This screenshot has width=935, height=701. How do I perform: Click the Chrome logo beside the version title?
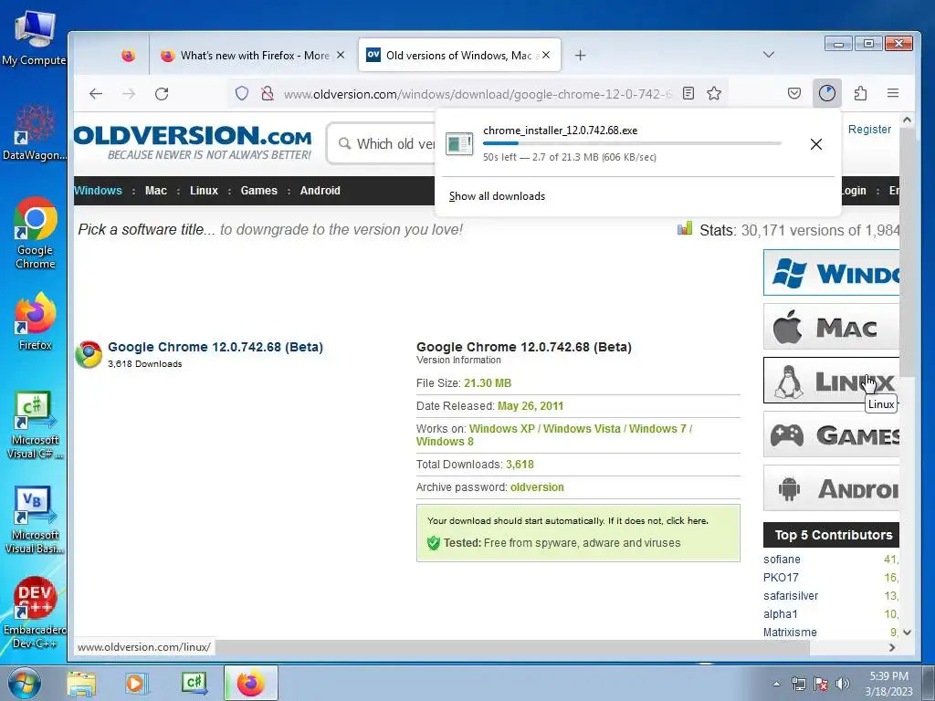(89, 354)
